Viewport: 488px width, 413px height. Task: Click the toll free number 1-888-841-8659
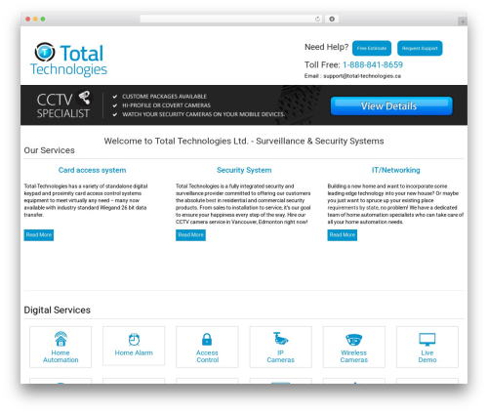click(x=373, y=64)
